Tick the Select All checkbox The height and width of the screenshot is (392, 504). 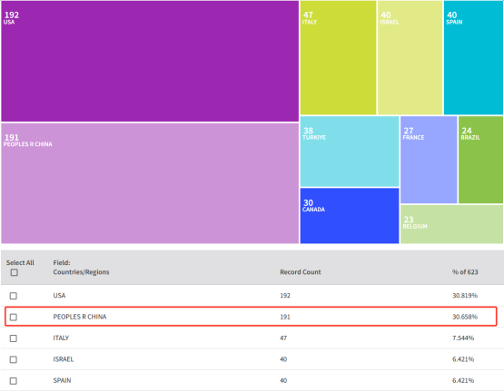click(15, 272)
